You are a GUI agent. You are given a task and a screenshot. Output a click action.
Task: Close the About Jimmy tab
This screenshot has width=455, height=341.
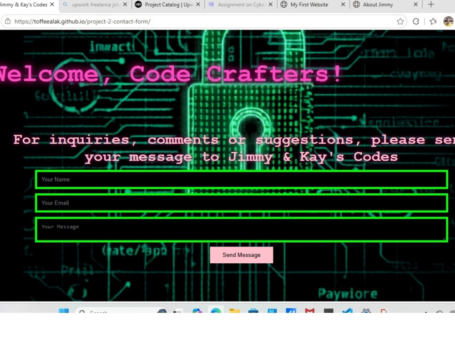point(415,5)
